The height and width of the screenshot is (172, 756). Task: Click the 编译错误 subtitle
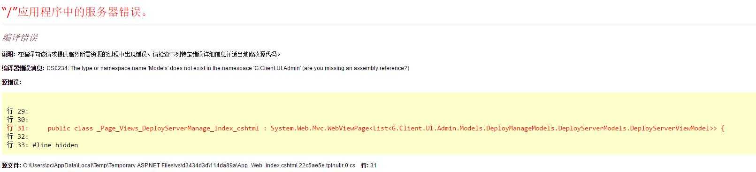pos(20,37)
